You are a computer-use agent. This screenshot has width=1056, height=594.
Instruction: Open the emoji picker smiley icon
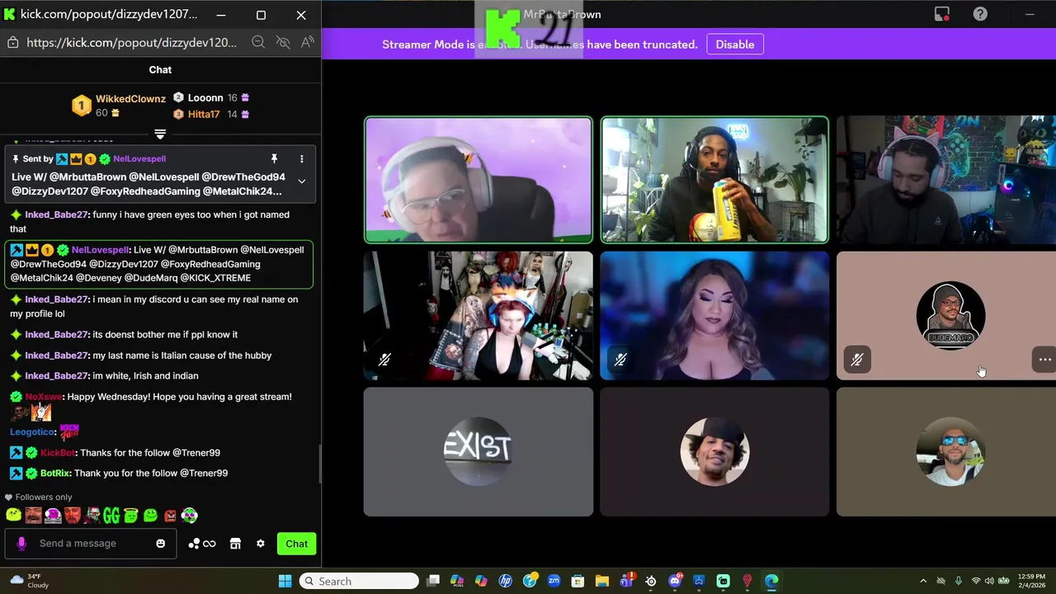(160, 543)
